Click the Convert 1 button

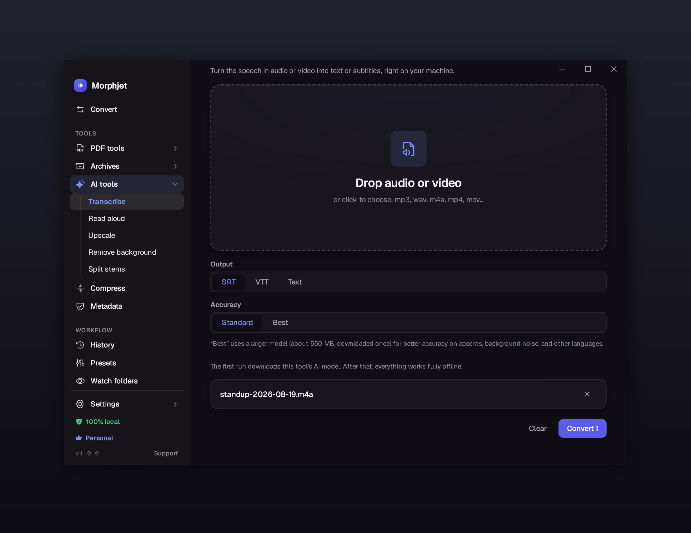[582, 428]
